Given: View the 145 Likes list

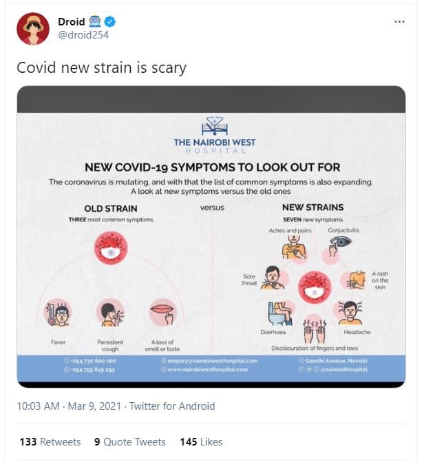Looking at the screenshot, I should (201, 442).
